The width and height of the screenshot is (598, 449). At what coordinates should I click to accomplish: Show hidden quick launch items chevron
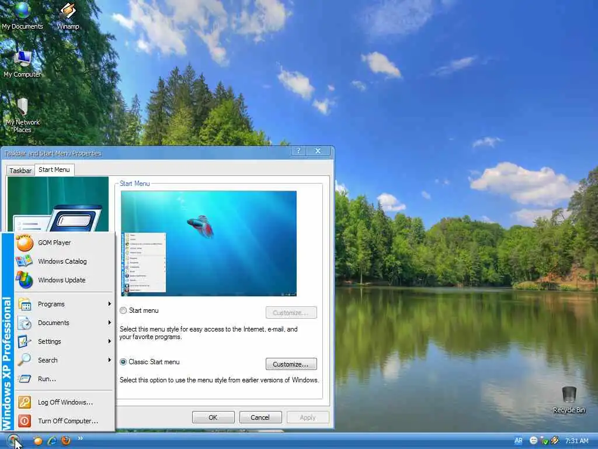(81, 438)
